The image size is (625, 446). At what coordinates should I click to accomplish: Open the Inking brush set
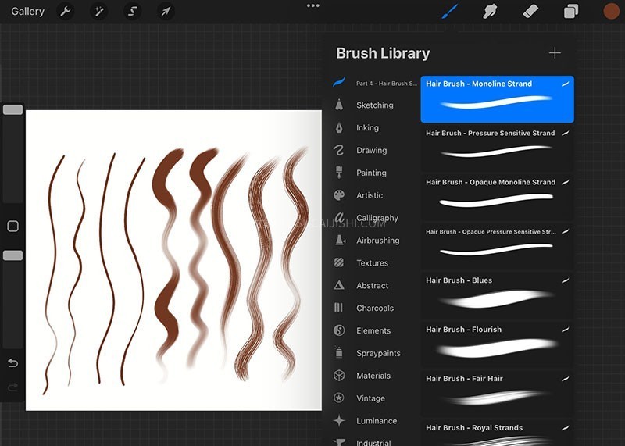pos(367,128)
